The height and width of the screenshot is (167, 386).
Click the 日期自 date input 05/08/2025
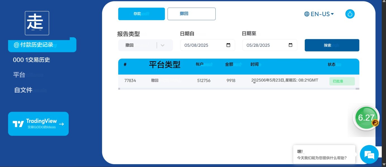pyautogui.click(x=208, y=45)
